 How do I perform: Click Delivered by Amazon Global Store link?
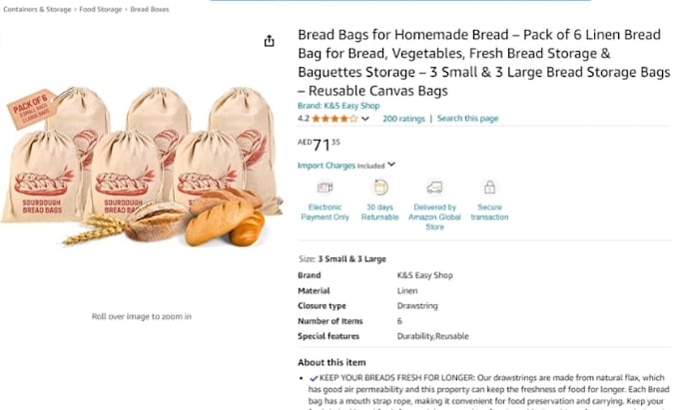pos(434,216)
